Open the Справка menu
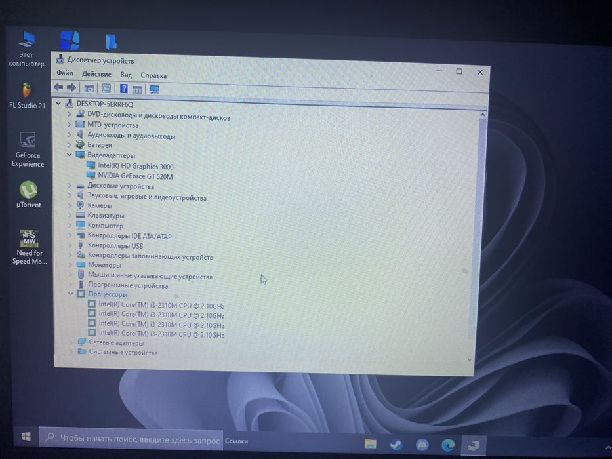Screen dimensions: 612x459 pos(153,75)
